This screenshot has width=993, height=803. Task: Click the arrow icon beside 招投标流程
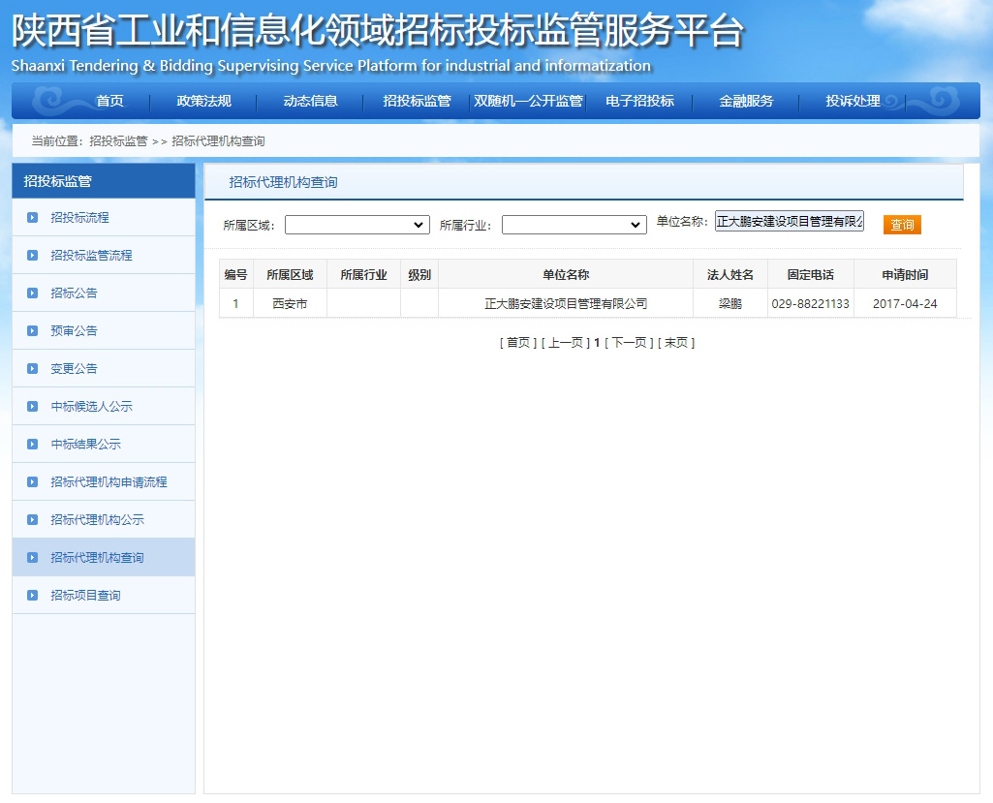33,217
